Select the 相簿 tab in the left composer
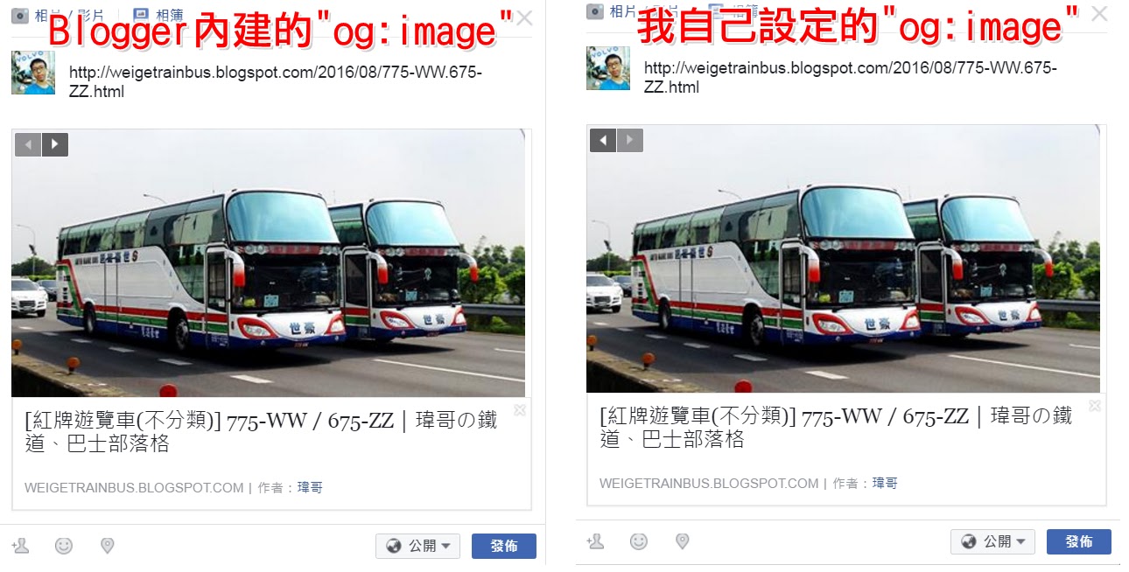 (158, 14)
